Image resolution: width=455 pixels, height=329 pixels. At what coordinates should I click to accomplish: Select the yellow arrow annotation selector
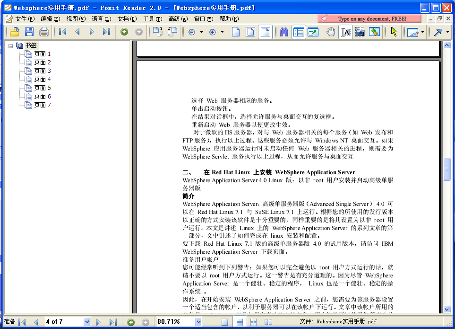pos(394,32)
